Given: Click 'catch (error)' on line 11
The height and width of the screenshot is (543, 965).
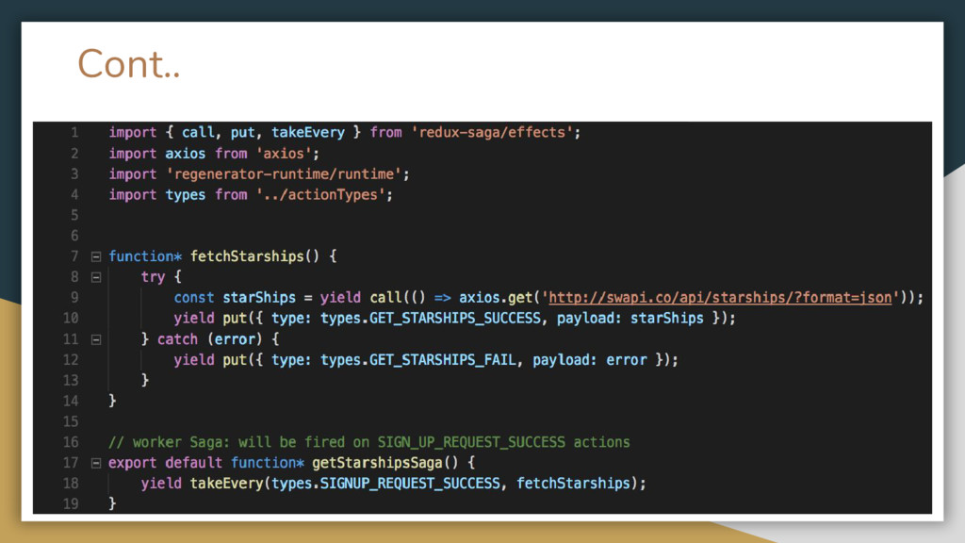Looking at the screenshot, I should point(210,339).
